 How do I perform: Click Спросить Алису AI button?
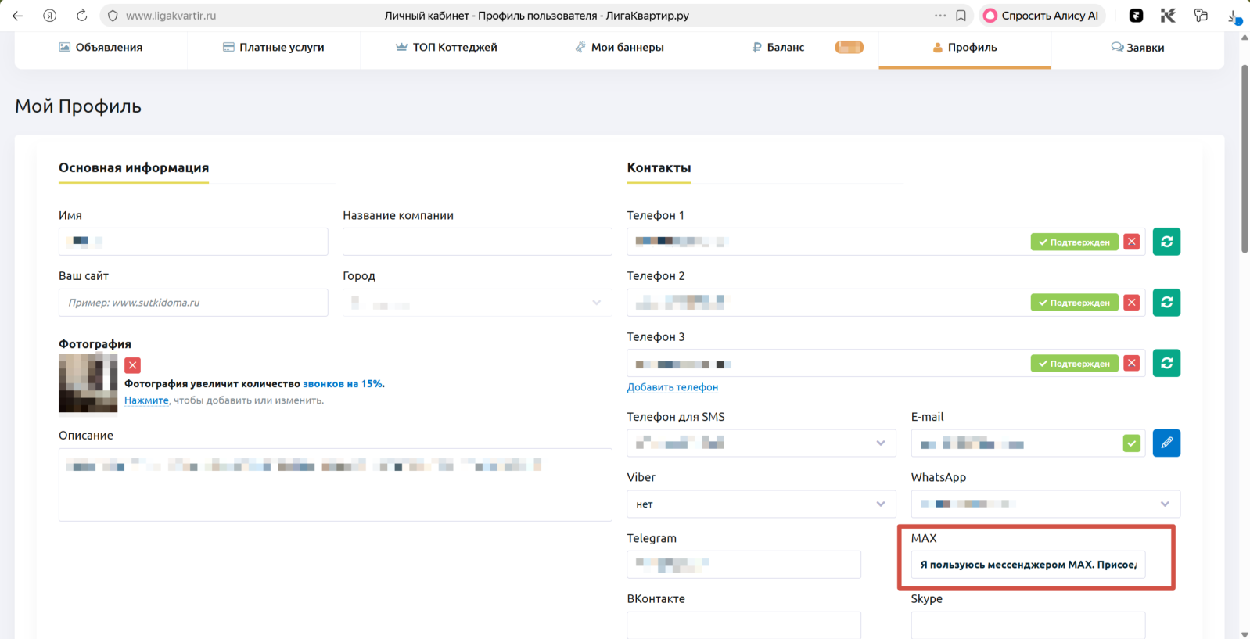(x=1041, y=16)
